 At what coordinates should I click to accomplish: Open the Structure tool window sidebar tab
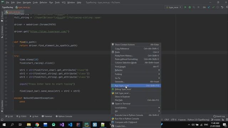tap(2, 32)
